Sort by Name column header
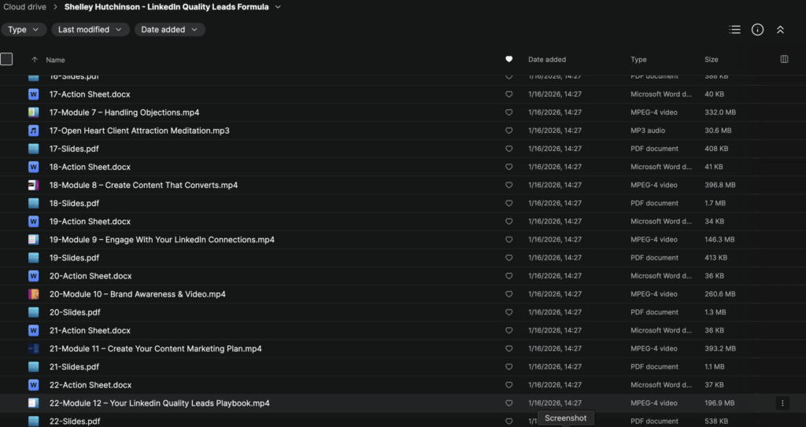806x427 pixels. (x=55, y=60)
